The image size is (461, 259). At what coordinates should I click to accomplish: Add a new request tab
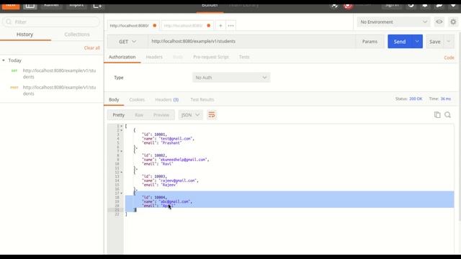coord(220,26)
